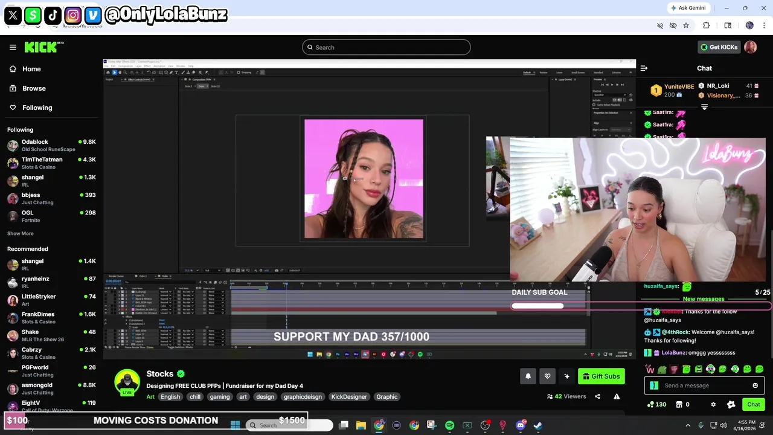Open the user profile avatar menu

[x=751, y=47]
